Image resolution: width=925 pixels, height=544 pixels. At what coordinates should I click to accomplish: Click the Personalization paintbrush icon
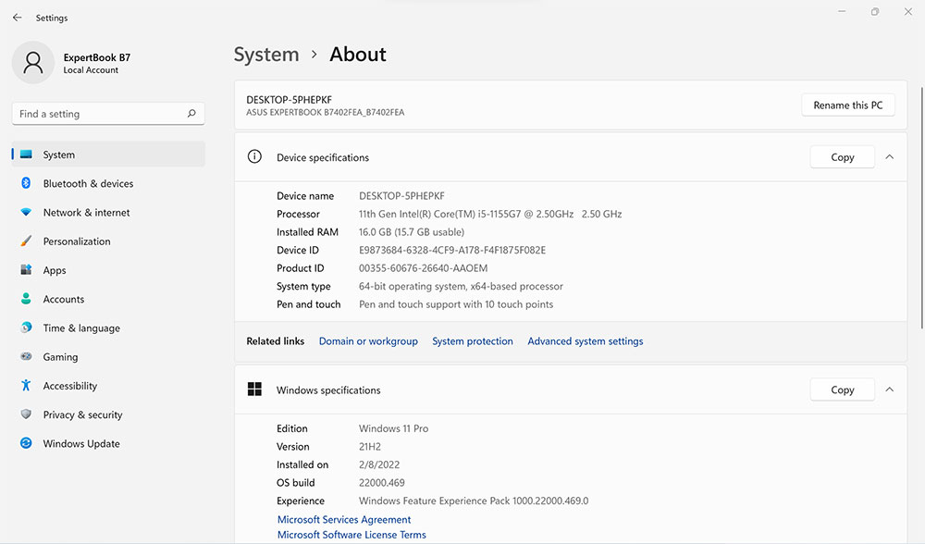point(26,241)
